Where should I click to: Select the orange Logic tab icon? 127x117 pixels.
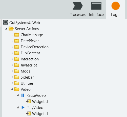(x=116, y=6)
